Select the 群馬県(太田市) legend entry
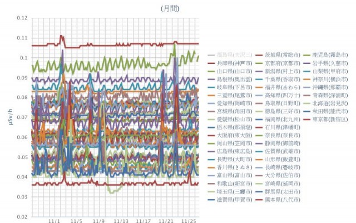 (x=278, y=192)
